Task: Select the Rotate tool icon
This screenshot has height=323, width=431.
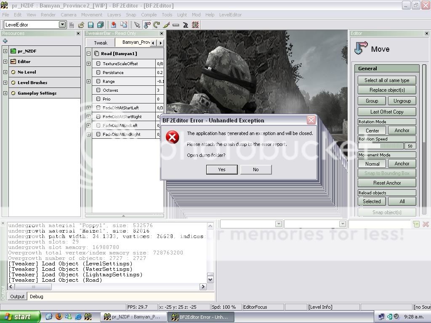Action: coord(157,25)
